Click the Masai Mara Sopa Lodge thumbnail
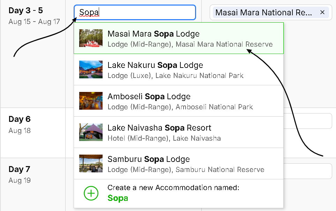This screenshot has height=211, width=336. tap(91, 38)
